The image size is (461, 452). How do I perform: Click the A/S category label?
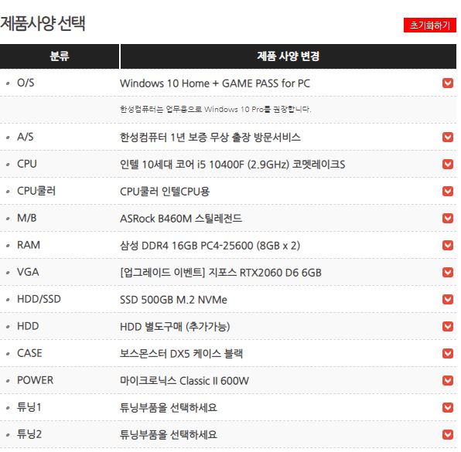click(x=26, y=137)
